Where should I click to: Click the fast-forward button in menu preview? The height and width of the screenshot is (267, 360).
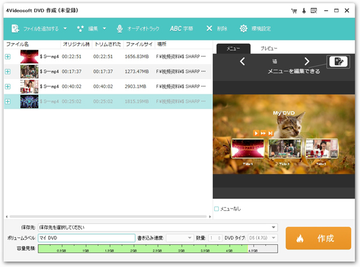point(263,133)
